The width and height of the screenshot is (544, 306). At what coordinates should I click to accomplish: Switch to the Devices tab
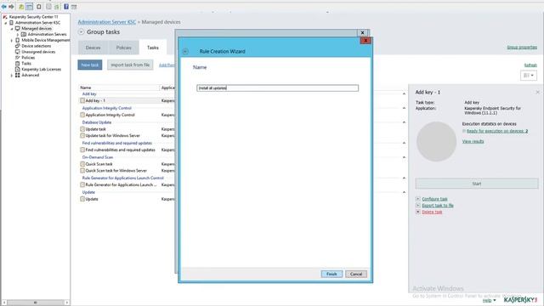[93, 48]
